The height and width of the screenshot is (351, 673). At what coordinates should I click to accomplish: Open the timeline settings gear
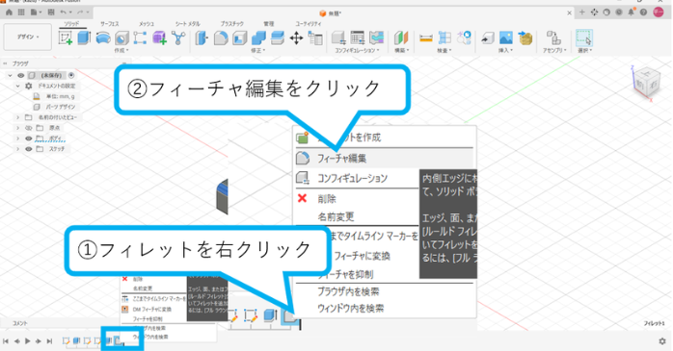[x=662, y=341]
